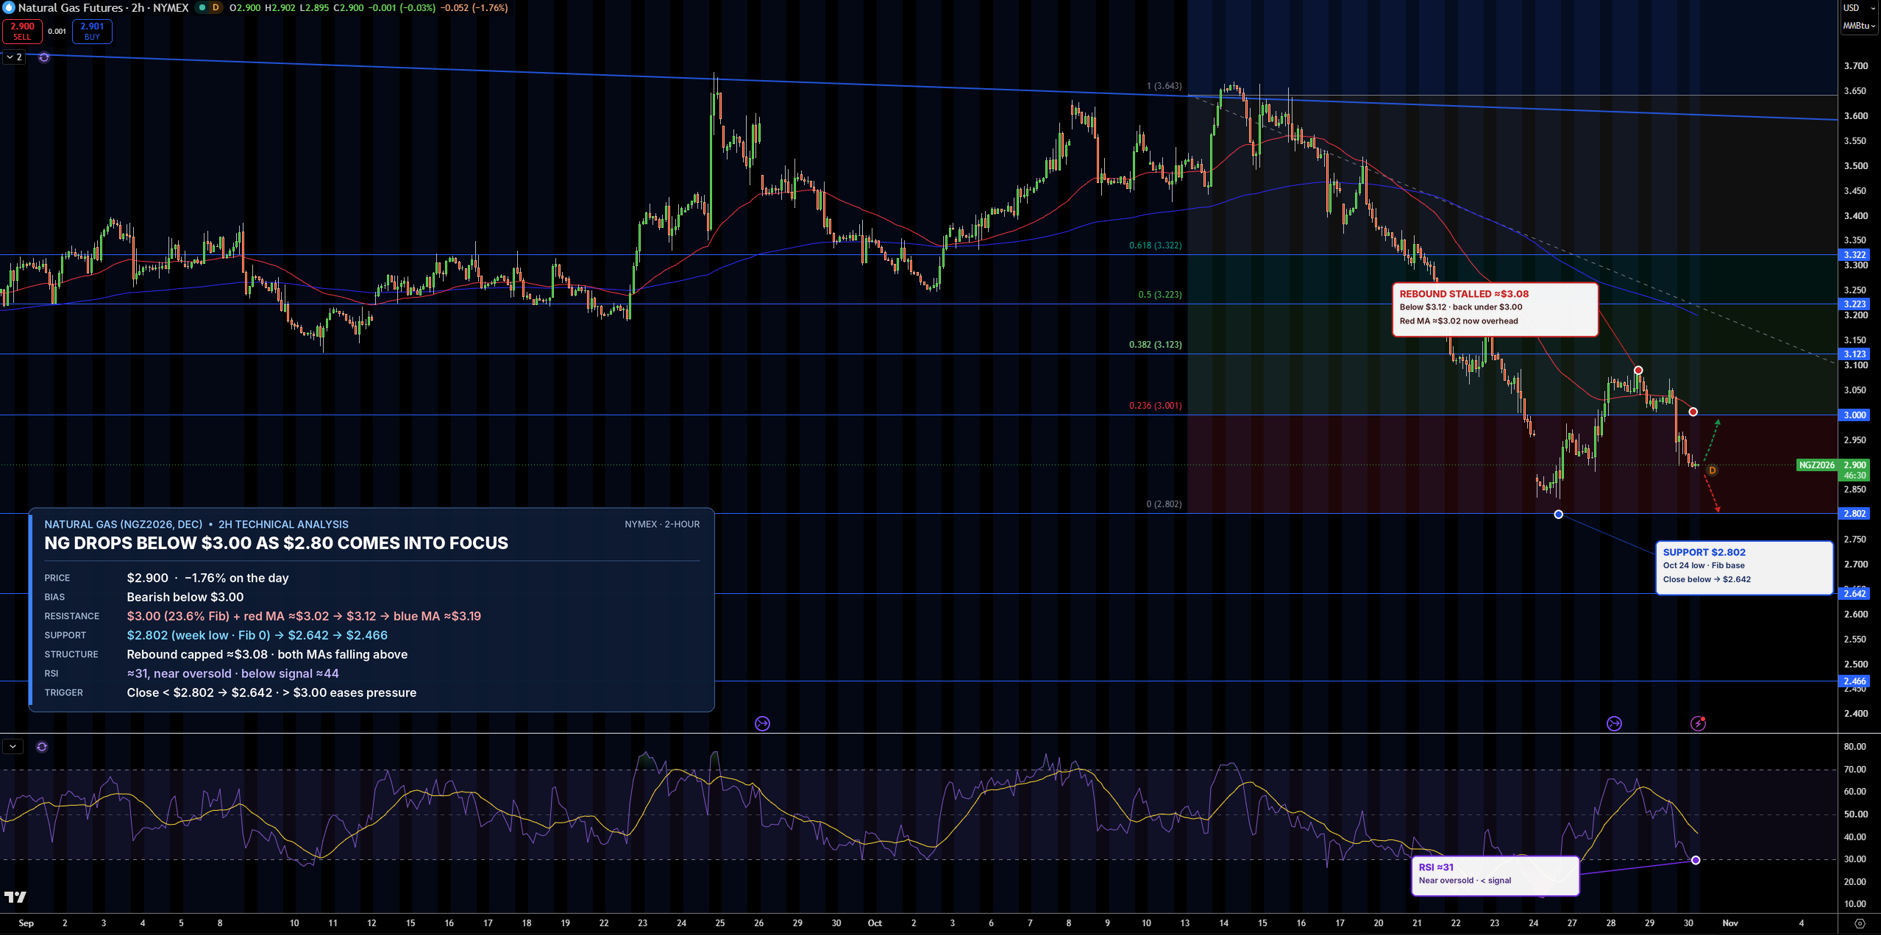
Task: Click the 0.382 (3.123) Fib label
Action: point(1155,345)
